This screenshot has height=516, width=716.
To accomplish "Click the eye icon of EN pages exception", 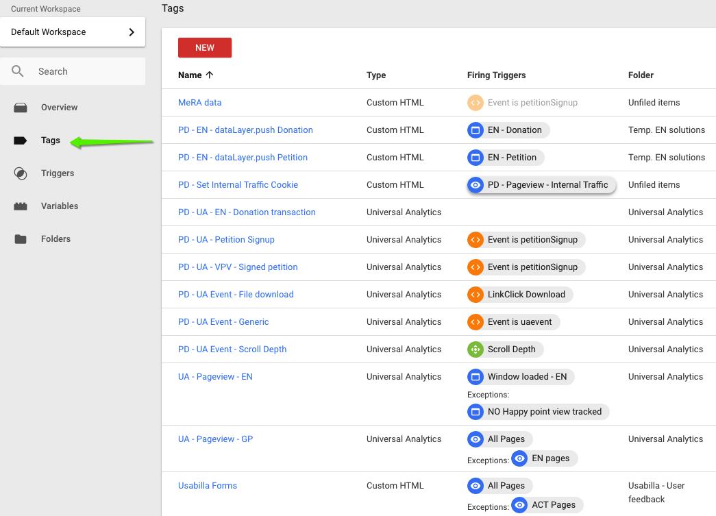I will click(x=519, y=458).
